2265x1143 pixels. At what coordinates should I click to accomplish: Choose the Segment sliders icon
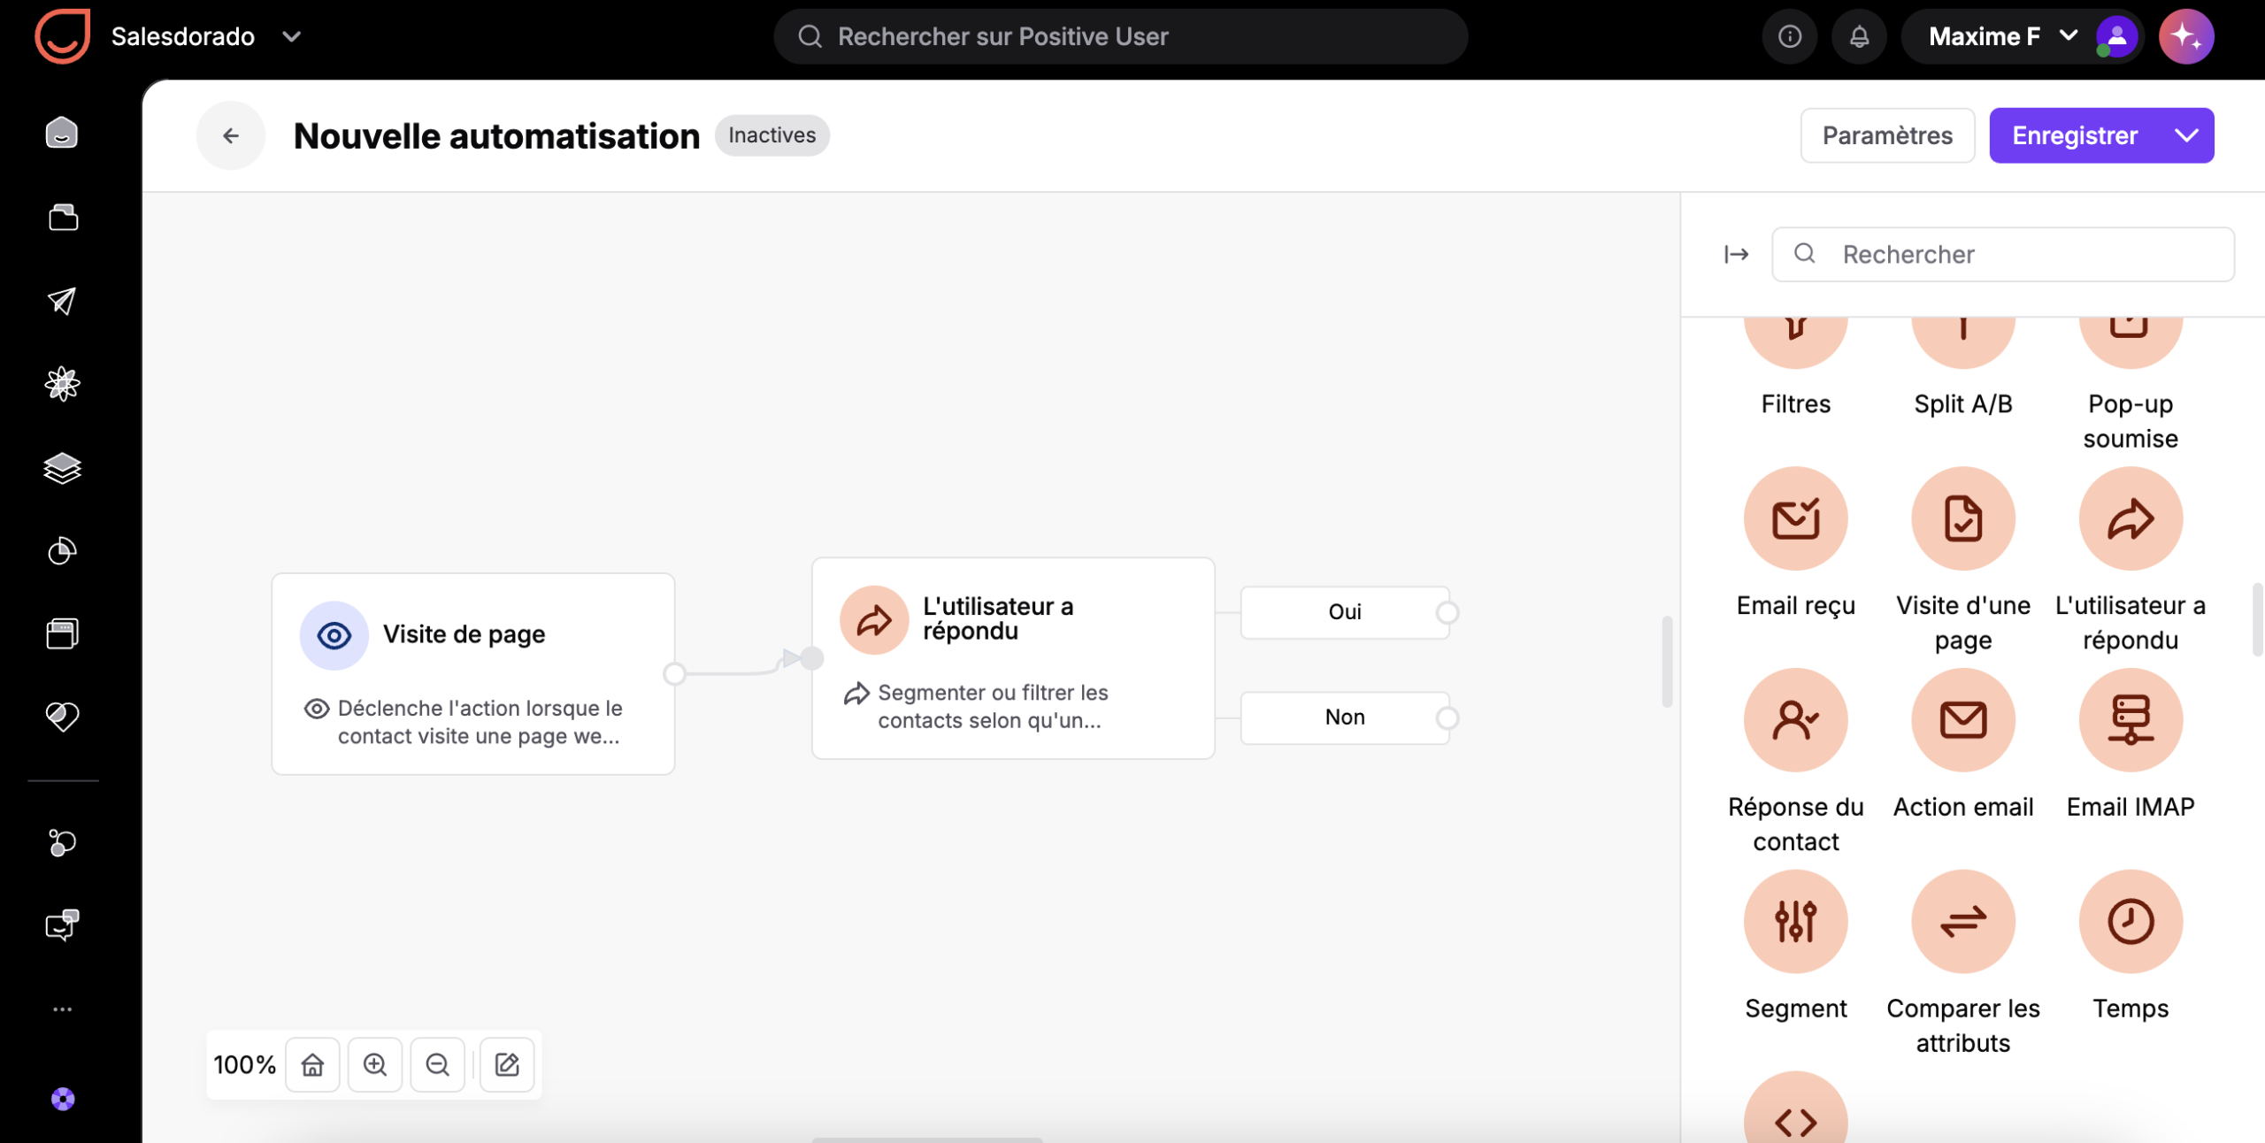(1795, 922)
